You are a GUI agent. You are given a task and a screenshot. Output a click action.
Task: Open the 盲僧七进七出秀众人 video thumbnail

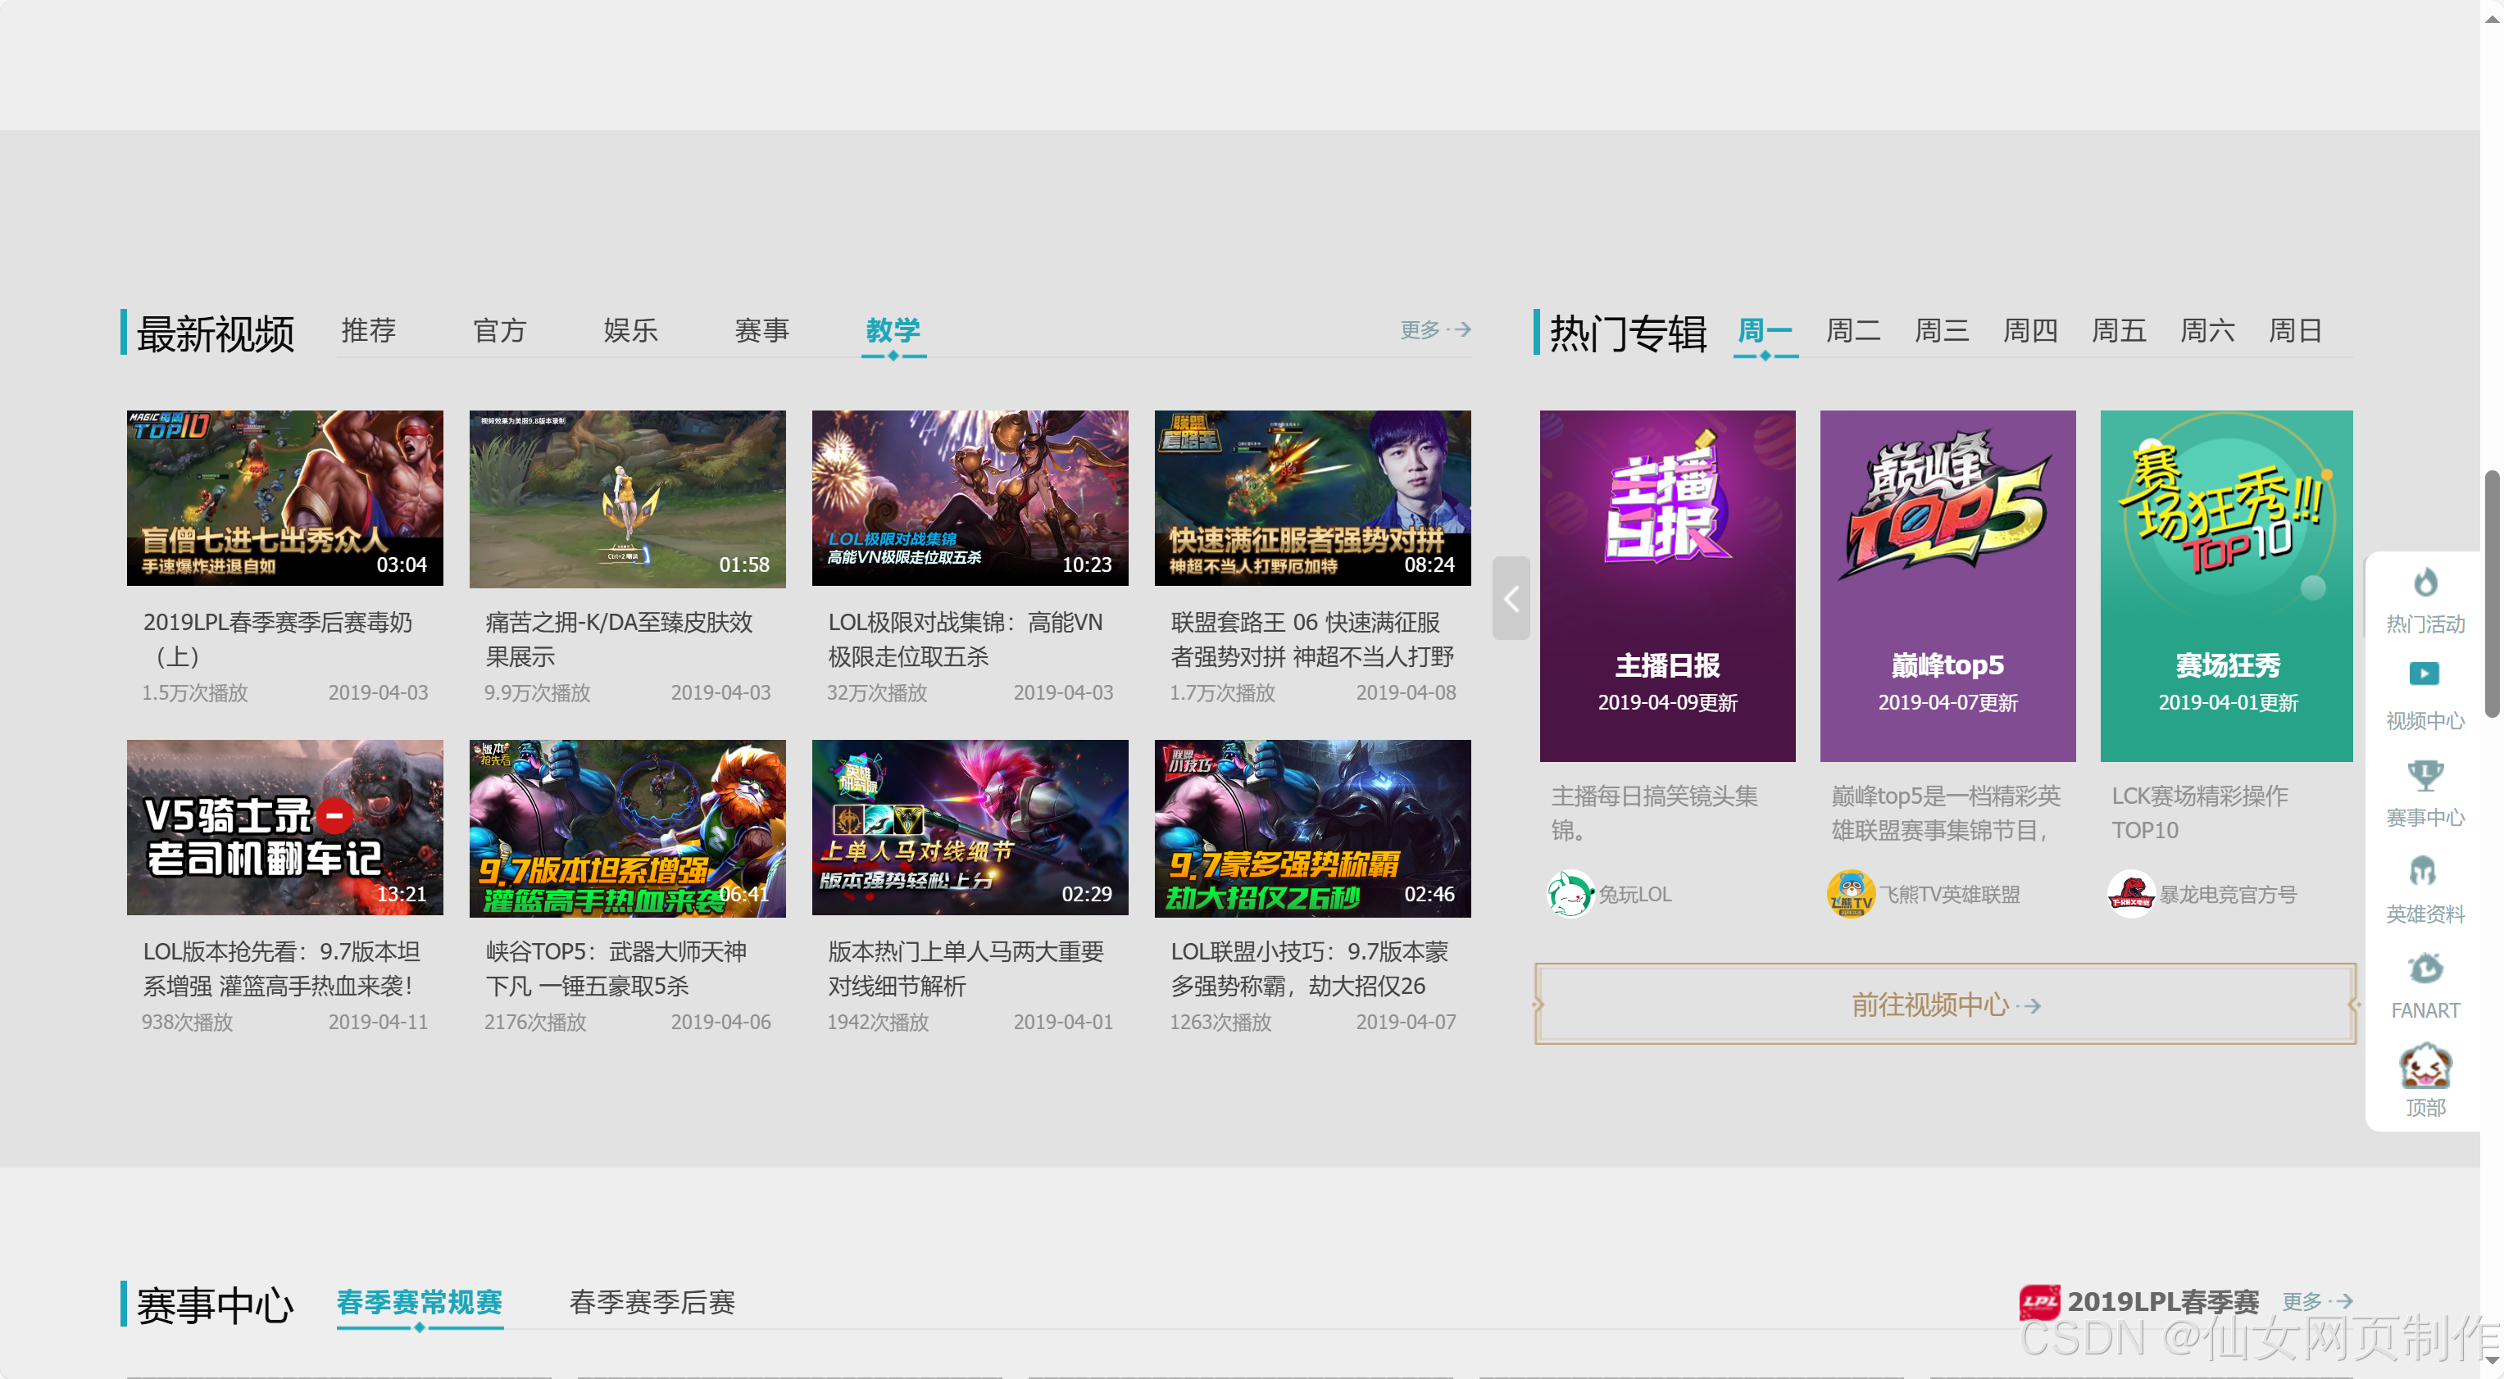284,497
